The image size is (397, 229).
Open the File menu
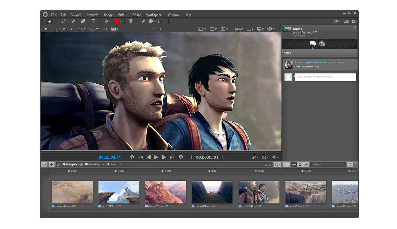[54, 15]
